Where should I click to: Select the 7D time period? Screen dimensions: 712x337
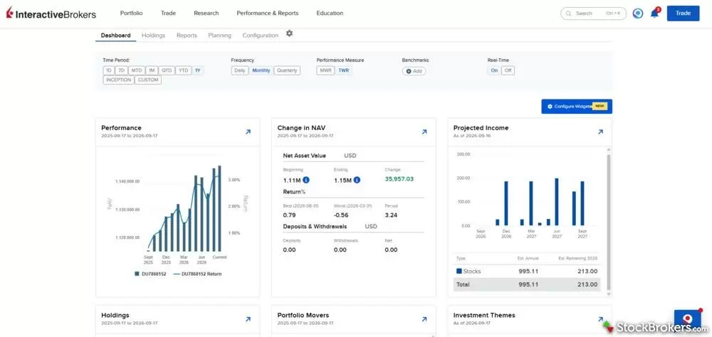tap(121, 70)
